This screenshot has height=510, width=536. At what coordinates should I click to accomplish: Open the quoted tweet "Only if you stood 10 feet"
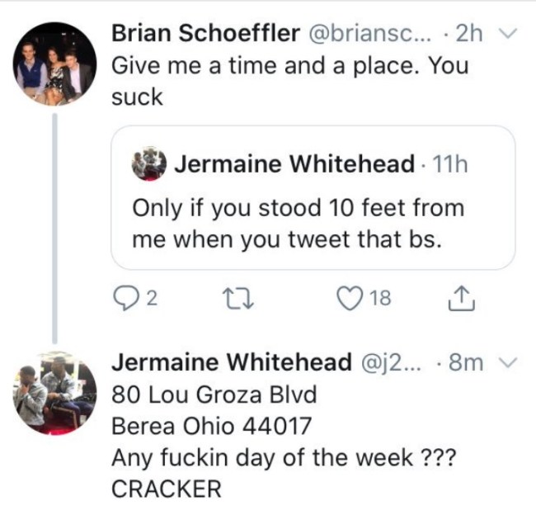click(298, 223)
